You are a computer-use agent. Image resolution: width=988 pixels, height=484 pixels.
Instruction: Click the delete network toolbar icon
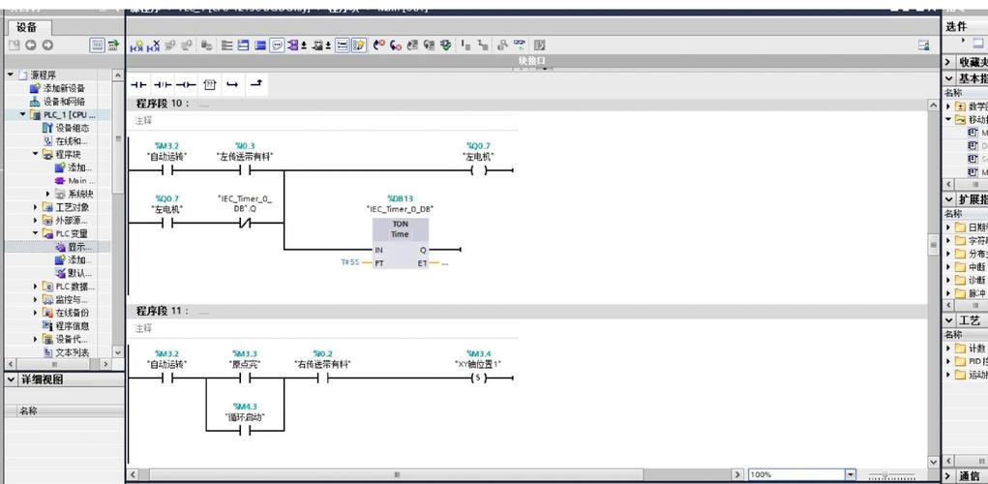[x=153, y=45]
